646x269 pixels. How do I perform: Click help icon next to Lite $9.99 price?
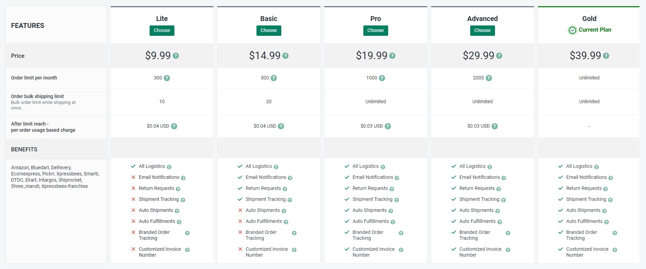click(176, 56)
